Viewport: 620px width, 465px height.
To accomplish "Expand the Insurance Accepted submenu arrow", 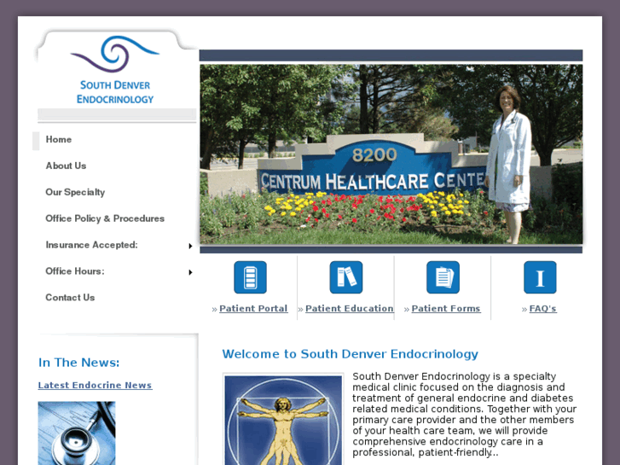I will pos(190,247).
